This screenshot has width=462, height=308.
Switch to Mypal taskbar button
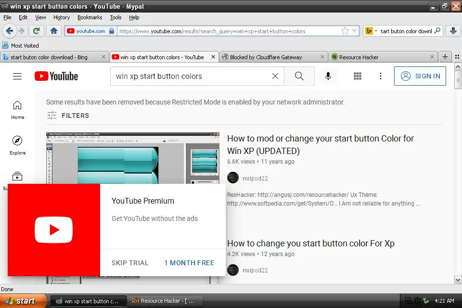click(89, 301)
